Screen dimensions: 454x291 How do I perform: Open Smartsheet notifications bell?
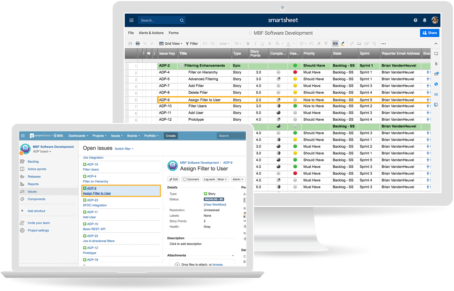click(x=425, y=20)
